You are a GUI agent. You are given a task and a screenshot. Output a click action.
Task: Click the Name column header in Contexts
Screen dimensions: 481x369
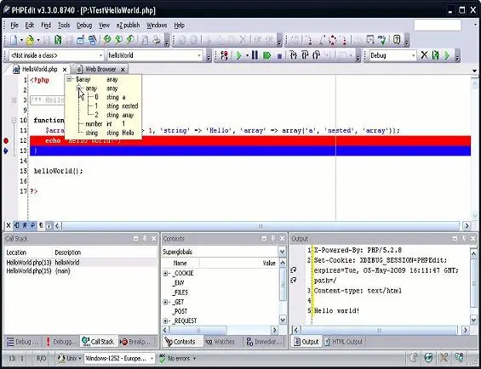[x=180, y=263]
